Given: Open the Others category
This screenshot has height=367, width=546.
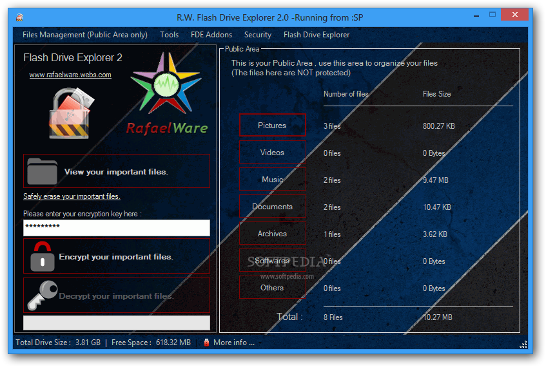Looking at the screenshot, I should 272,287.
